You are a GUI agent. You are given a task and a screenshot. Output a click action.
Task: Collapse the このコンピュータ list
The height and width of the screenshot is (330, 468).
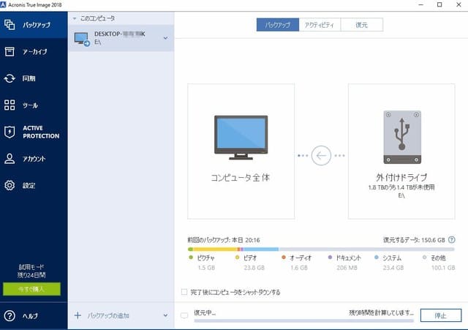75,17
